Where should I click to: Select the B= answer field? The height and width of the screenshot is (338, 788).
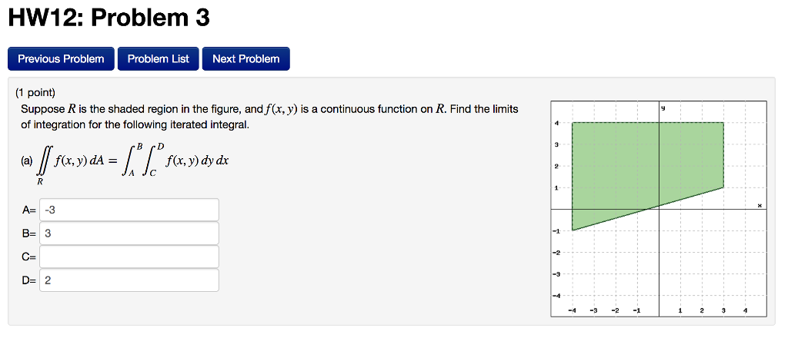click(129, 234)
